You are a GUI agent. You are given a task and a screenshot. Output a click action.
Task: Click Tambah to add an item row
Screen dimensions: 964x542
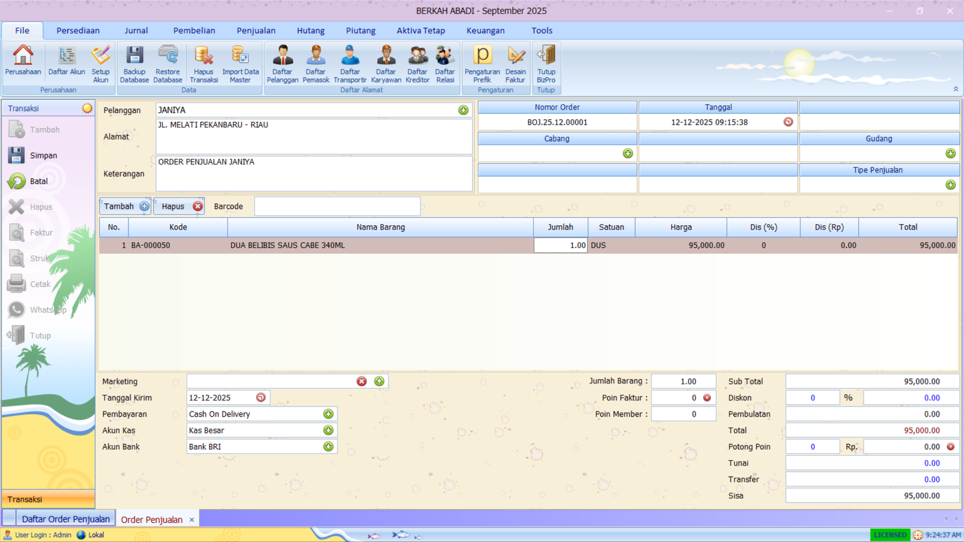(x=125, y=206)
